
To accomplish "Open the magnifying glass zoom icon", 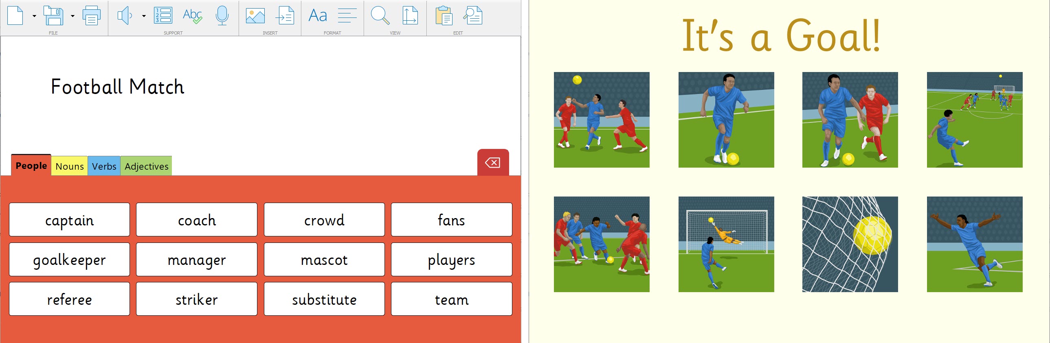I will pyautogui.click(x=380, y=15).
